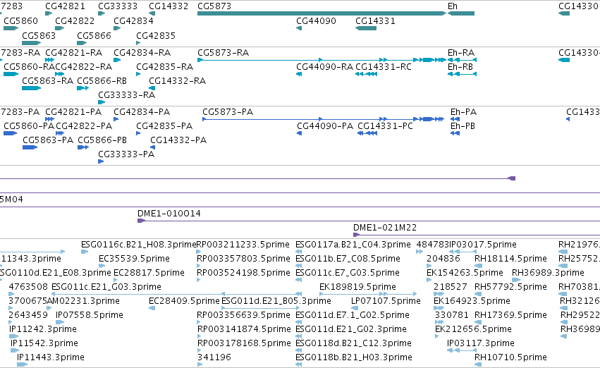600x368 pixels.
Task: Click the CG42835 gene label
Action: point(156,35)
